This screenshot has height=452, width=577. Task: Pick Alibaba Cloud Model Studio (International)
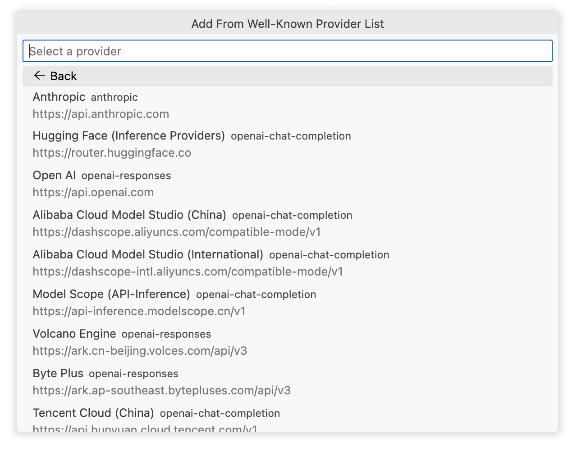[x=288, y=263]
